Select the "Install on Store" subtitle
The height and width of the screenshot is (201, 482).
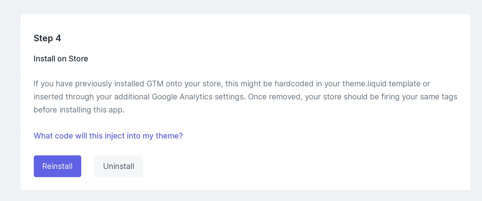(x=61, y=59)
